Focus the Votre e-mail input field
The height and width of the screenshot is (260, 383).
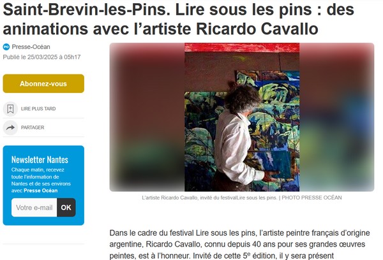(34, 208)
